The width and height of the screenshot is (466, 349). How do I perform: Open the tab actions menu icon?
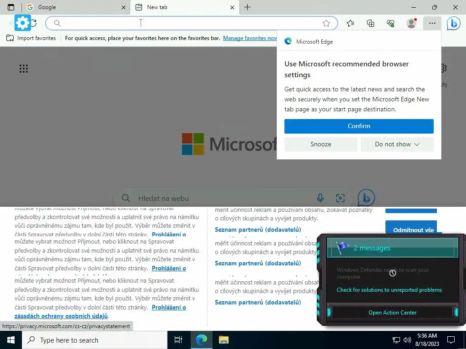pyautogui.click(x=11, y=7)
